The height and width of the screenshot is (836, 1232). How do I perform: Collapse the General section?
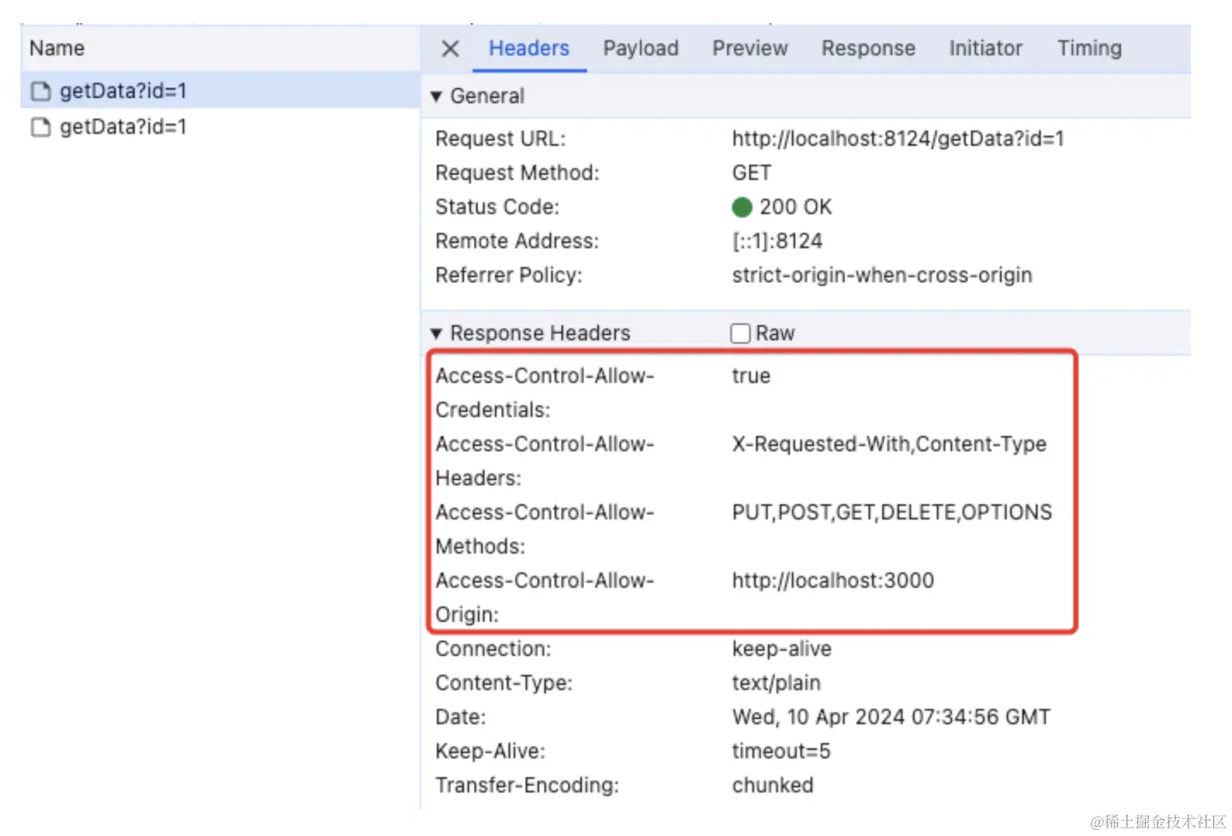[x=436, y=96]
